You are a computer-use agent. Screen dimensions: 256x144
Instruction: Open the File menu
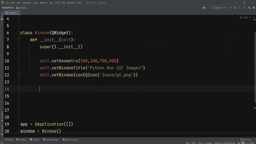(7, 3)
